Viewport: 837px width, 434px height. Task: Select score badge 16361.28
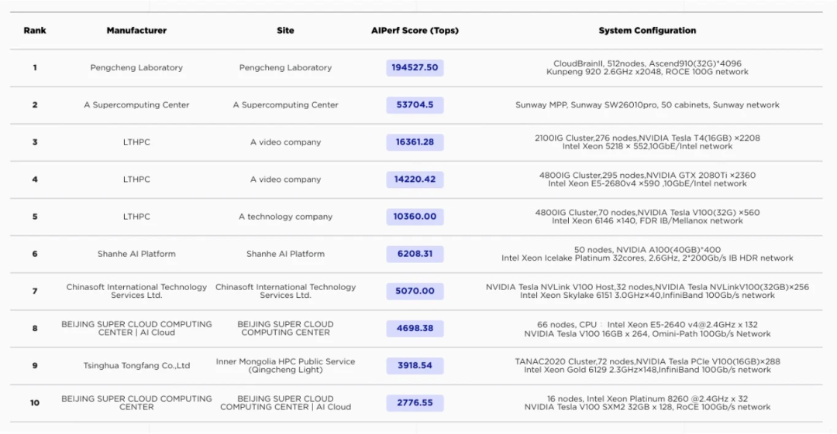415,142
